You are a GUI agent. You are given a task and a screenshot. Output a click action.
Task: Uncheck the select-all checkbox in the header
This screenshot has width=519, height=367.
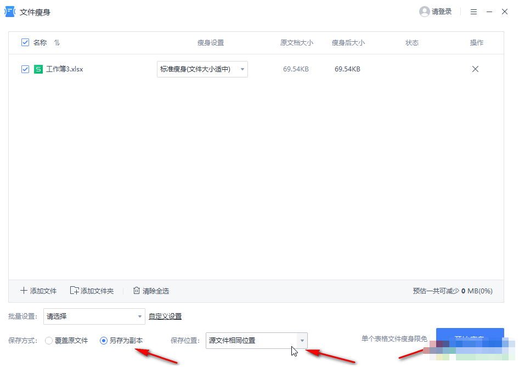tap(25, 42)
